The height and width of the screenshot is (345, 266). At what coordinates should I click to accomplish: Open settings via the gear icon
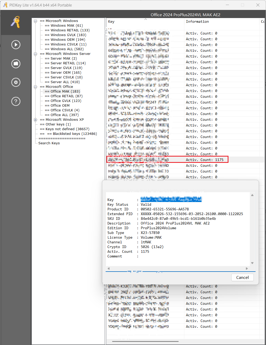[x=16, y=82]
